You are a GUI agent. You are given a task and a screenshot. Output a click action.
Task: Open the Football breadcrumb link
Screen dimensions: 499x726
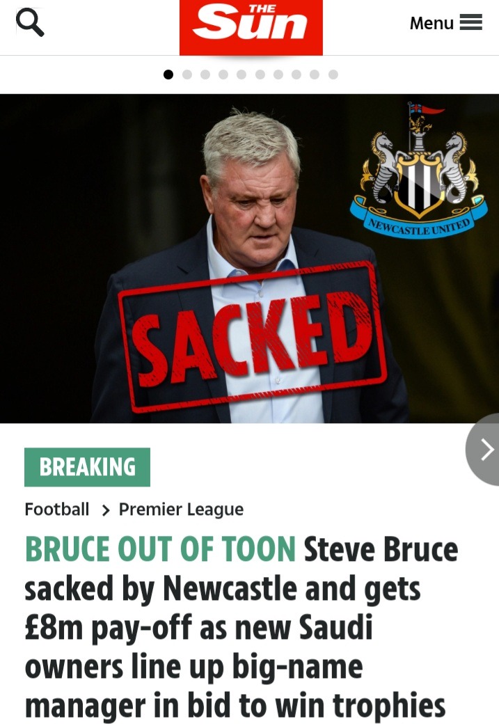(57, 510)
